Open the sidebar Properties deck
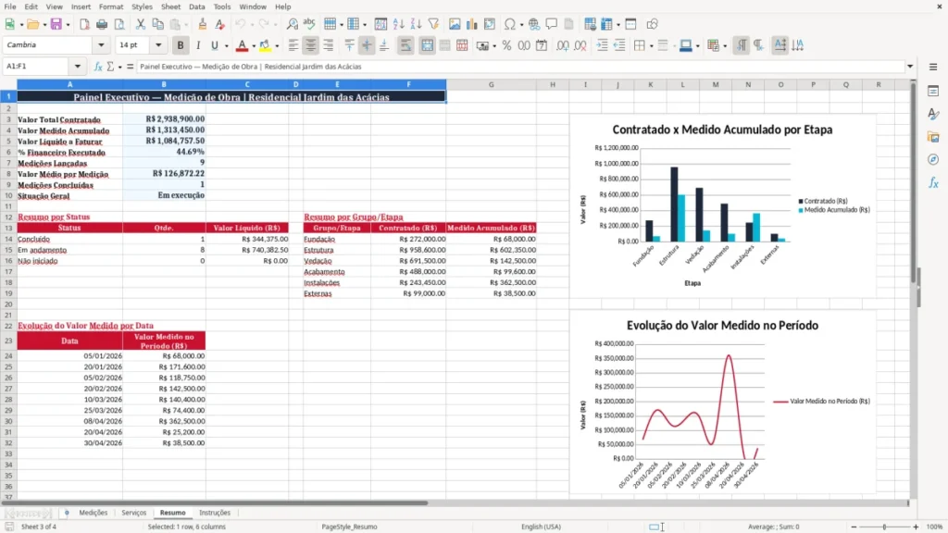The width and height of the screenshot is (948, 533). click(x=933, y=91)
